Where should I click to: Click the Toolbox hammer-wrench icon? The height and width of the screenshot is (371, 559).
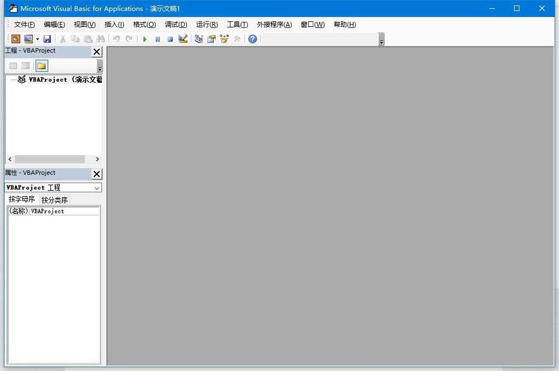coord(237,39)
